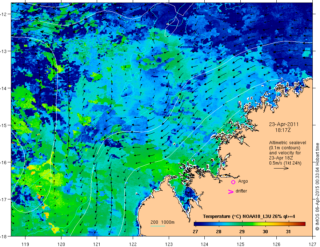The width and height of the screenshot is (320, 247).
Task: Click latitude axis label -14
Action: [4, 88]
